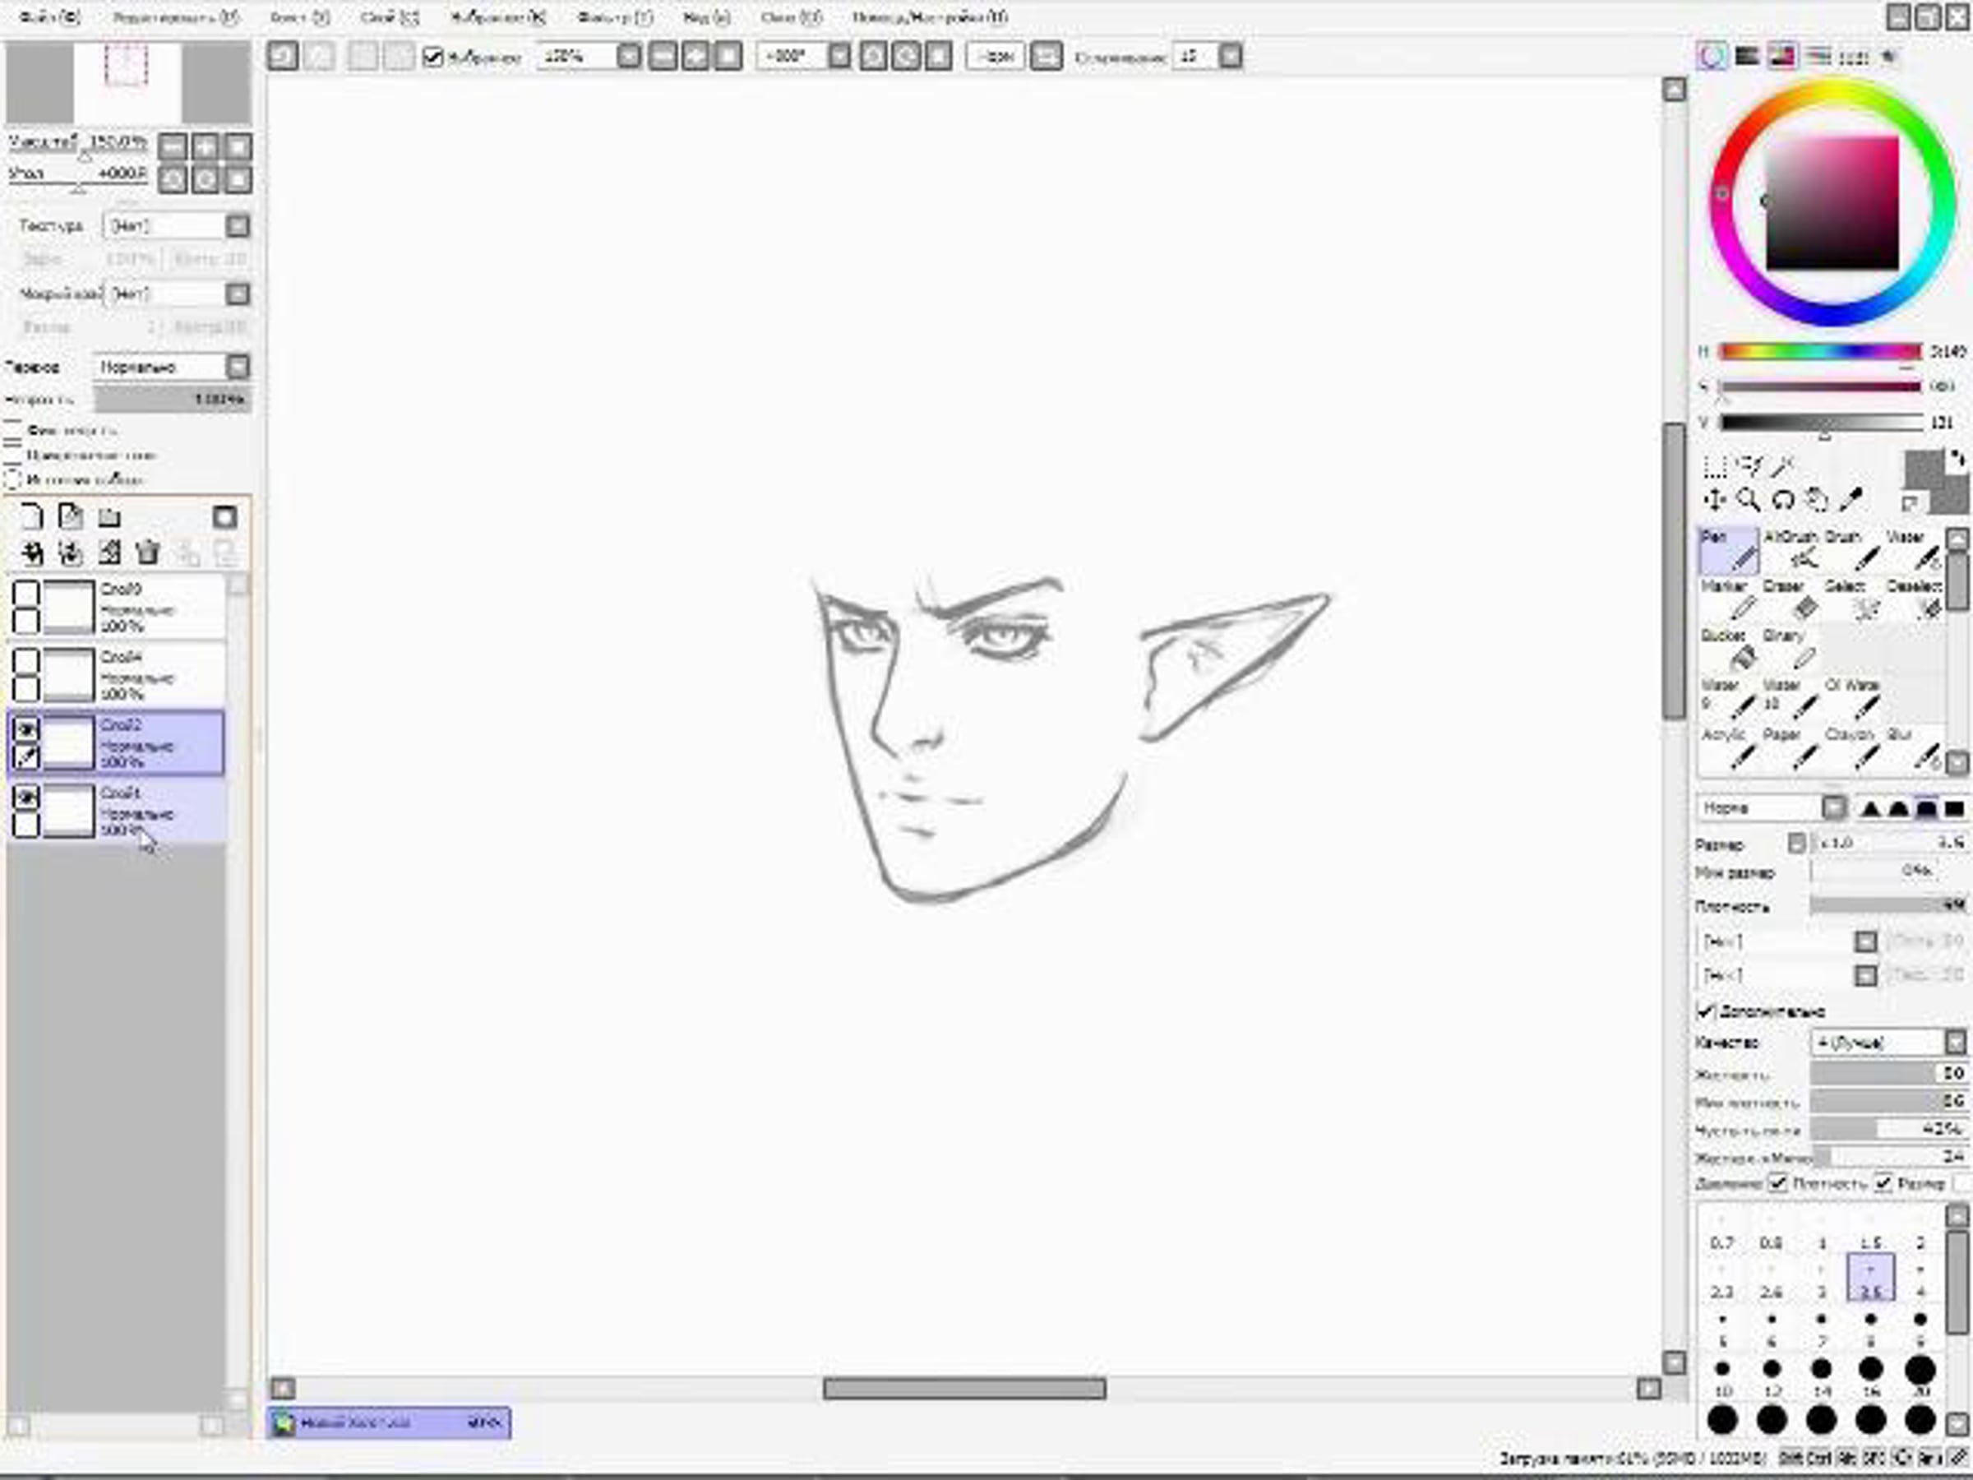Hide the Слой1 layer via eye icon
Viewport: 1973px width, 1480px height.
27,797
